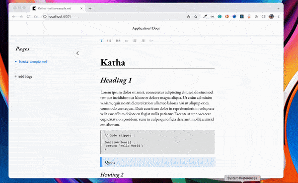The height and width of the screenshot is (183, 298).
Task: Click the Heading 2 text in document
Action: point(112,175)
